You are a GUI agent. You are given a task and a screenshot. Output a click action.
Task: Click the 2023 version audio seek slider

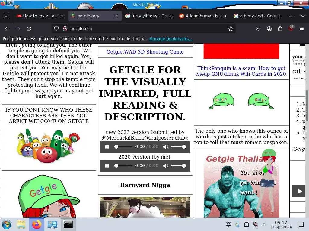(x=123, y=147)
